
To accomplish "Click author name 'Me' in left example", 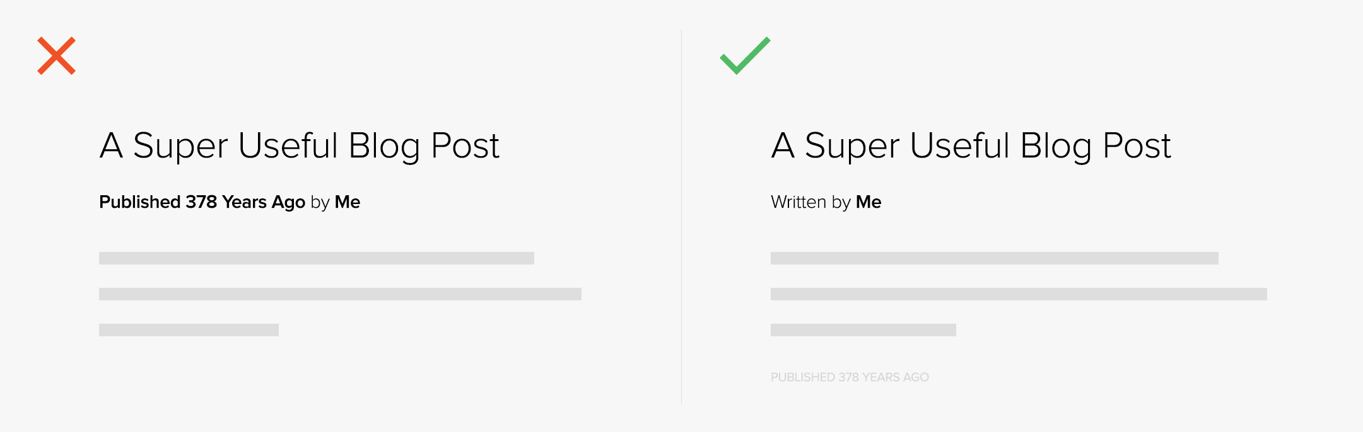I will click(348, 202).
